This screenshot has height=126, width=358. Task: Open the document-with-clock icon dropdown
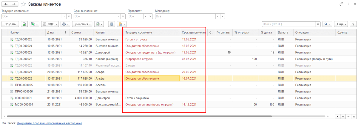[x=122, y=24]
